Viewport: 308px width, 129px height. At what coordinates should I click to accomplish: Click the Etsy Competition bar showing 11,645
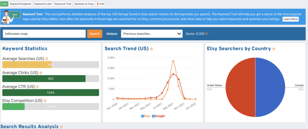pyautogui.click(x=51, y=107)
